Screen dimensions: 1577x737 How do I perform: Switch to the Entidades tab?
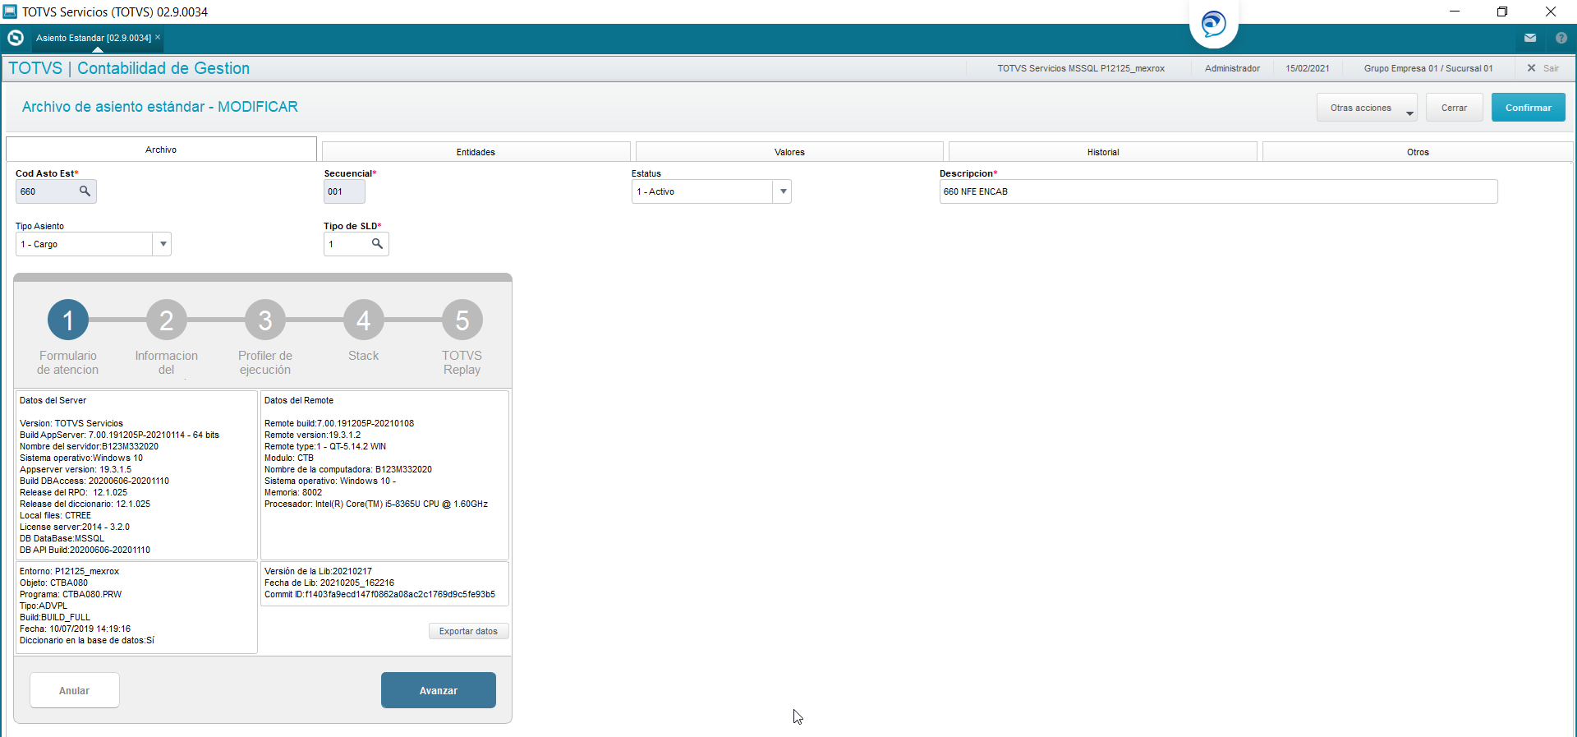pyautogui.click(x=476, y=152)
